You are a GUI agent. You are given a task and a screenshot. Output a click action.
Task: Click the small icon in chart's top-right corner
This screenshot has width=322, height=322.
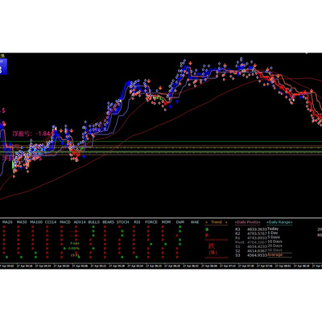click(308, 54)
